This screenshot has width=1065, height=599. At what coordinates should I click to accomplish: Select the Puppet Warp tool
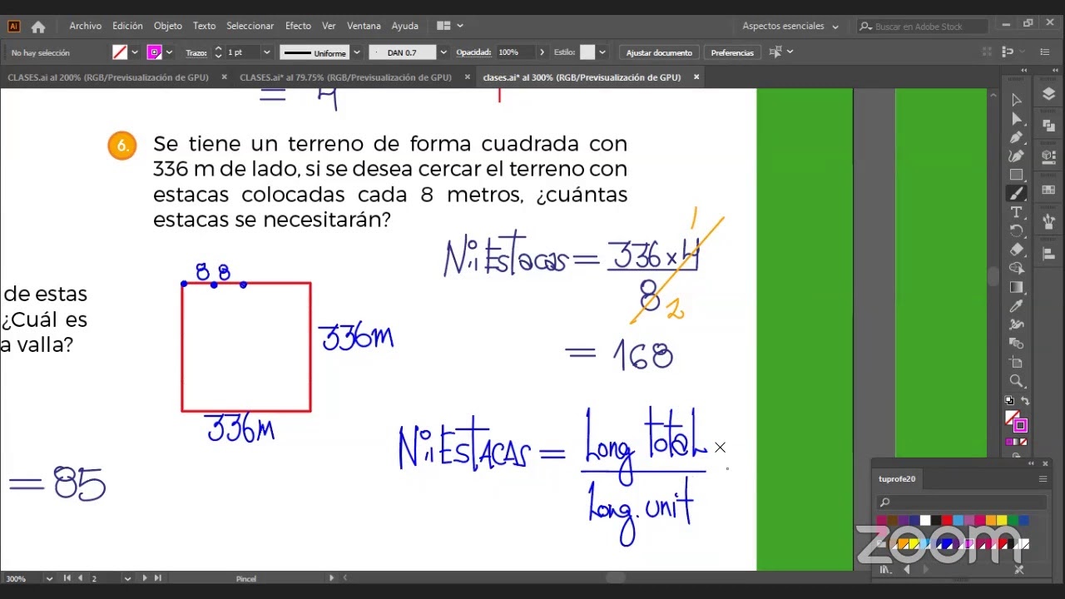click(x=1016, y=324)
